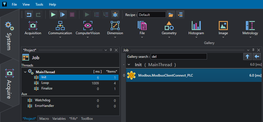
Task: Expand the Communication category dropdown arrow
Action: click(x=60, y=37)
